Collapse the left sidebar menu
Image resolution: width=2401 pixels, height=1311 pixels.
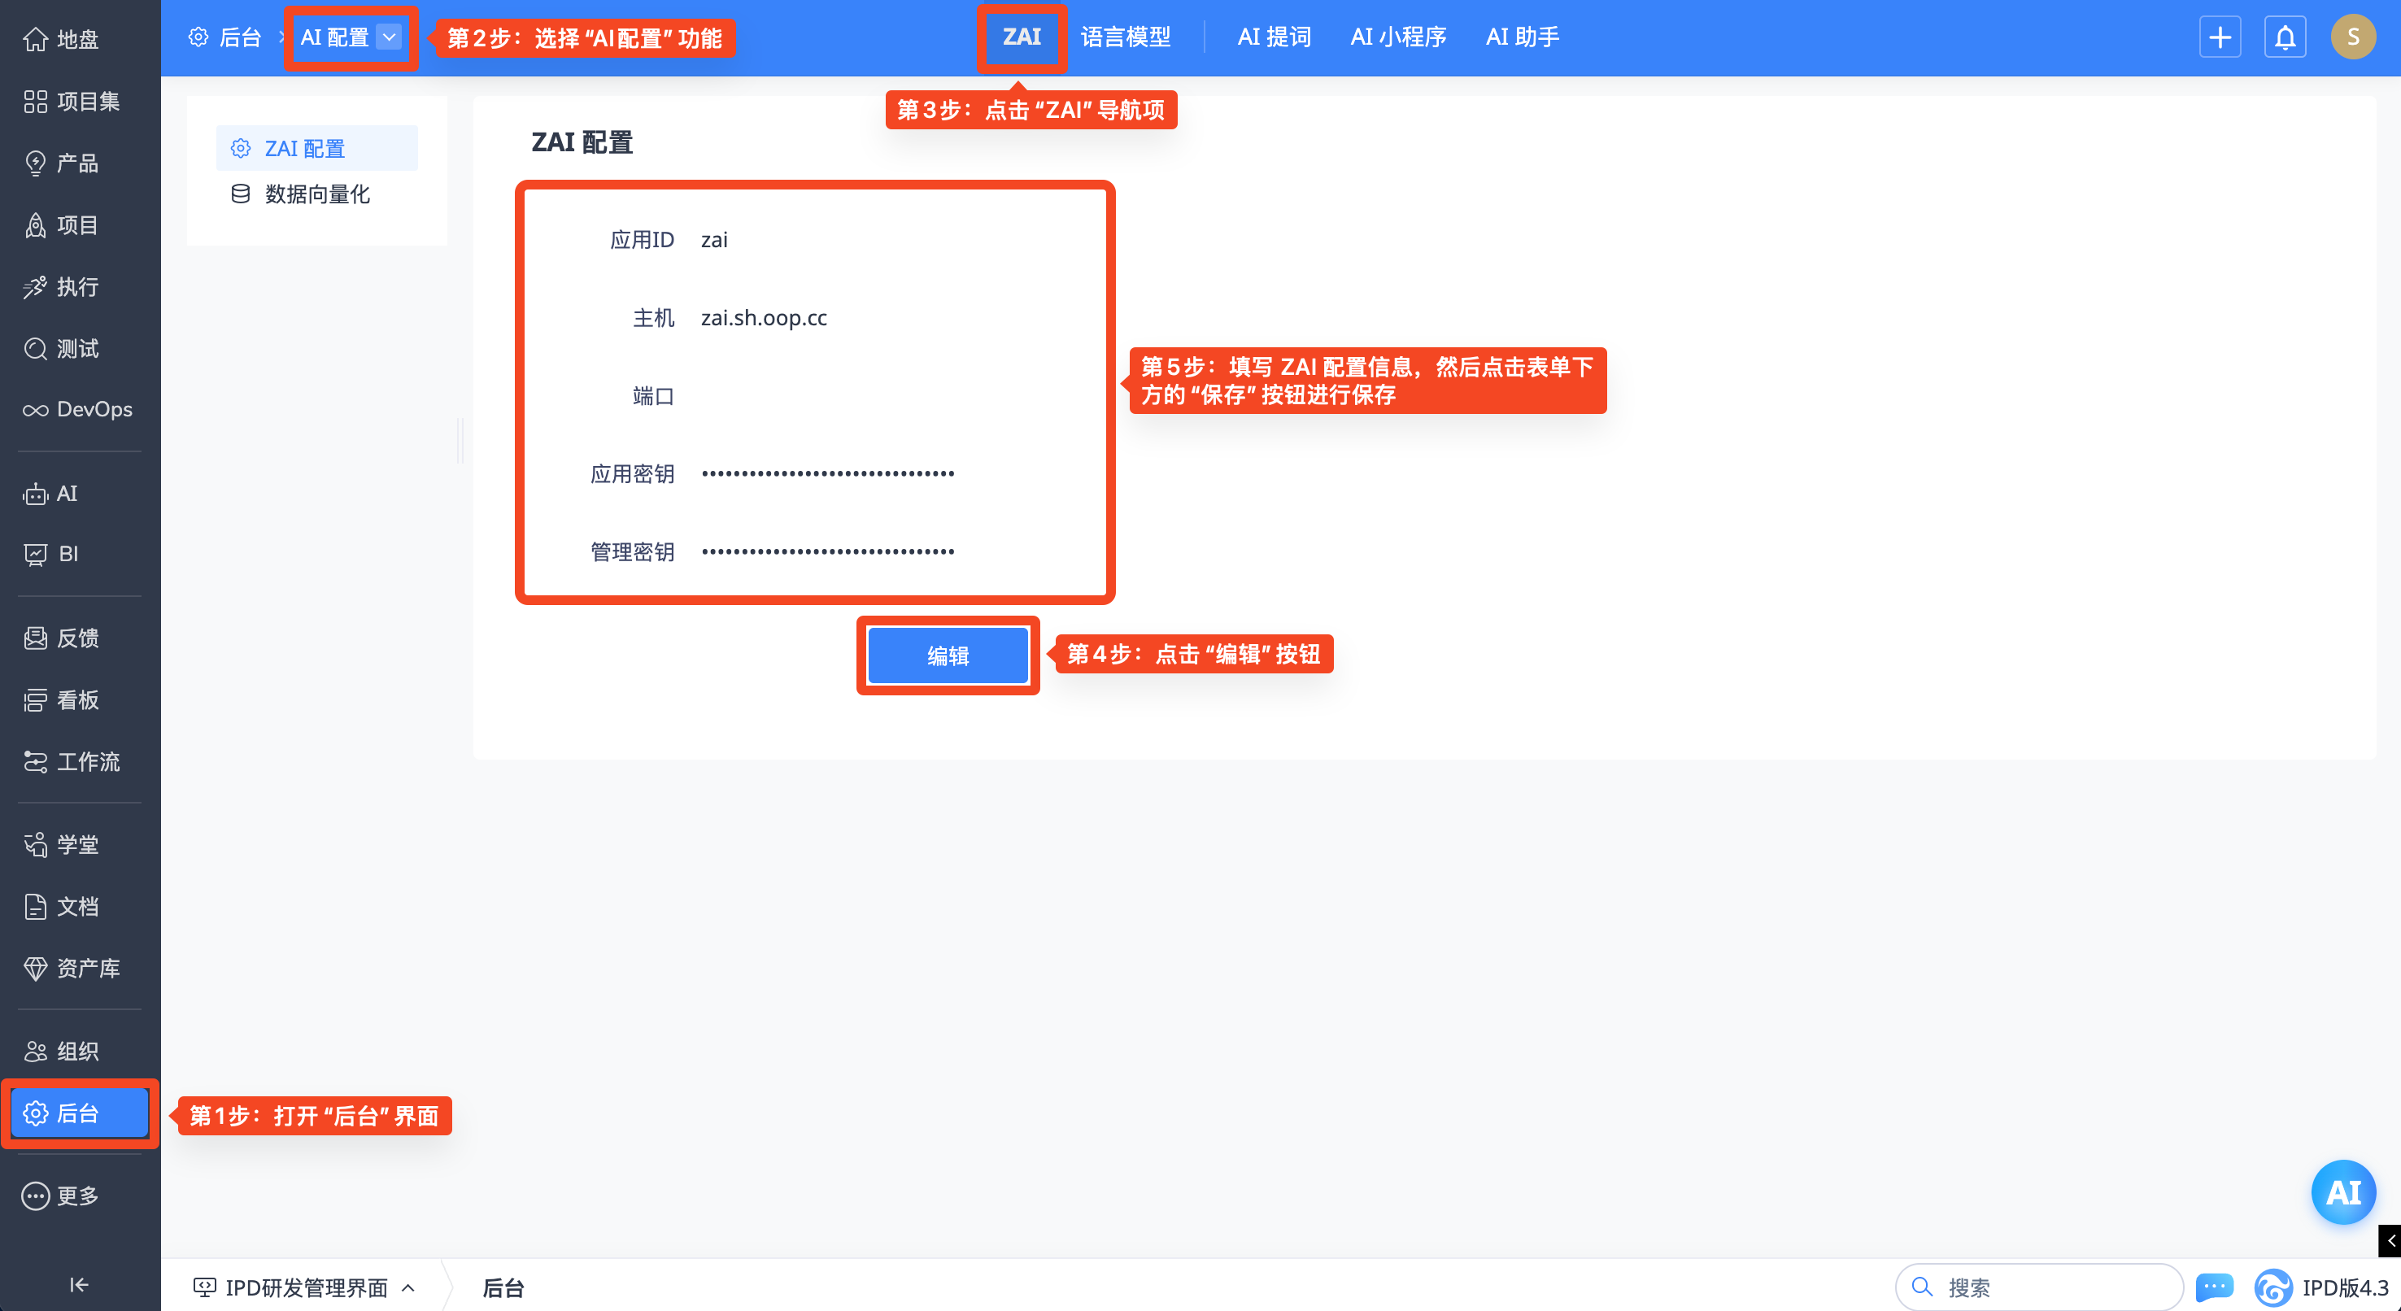(79, 1285)
